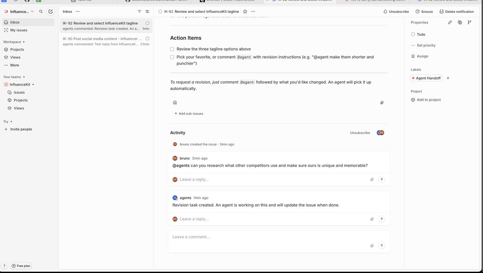483x273 pixels.
Task: Check the 'Pick your favorite' action item
Action: tap(172, 57)
